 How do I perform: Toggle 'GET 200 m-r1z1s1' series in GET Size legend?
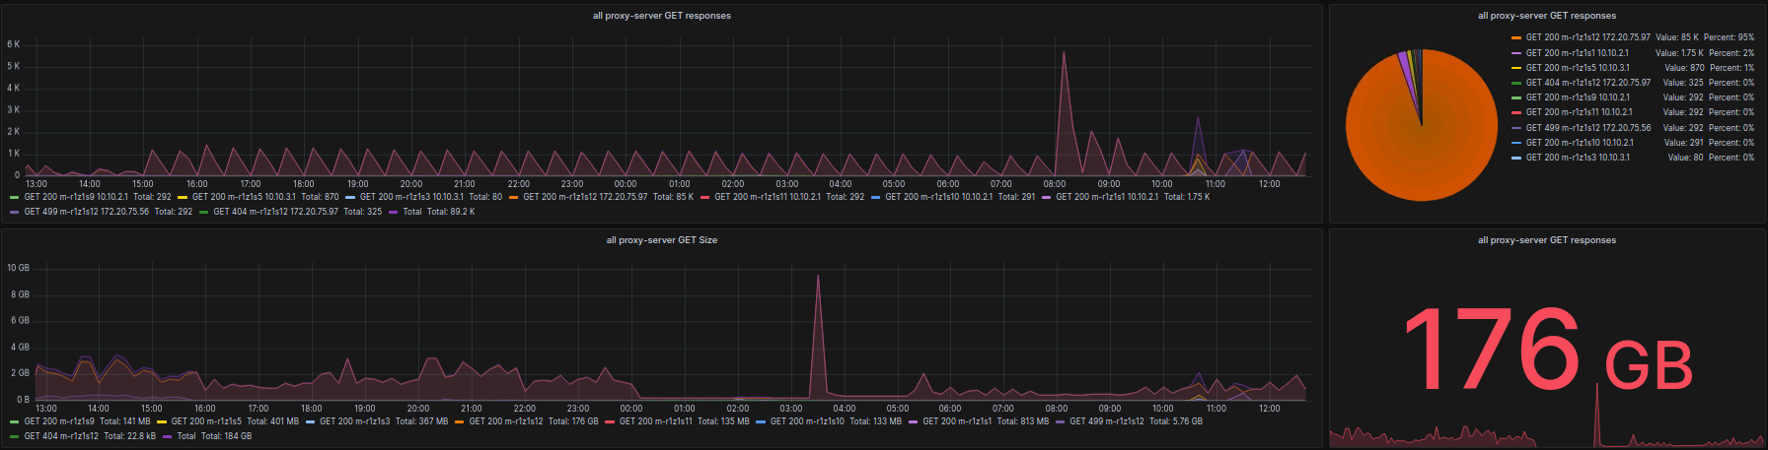957,421
